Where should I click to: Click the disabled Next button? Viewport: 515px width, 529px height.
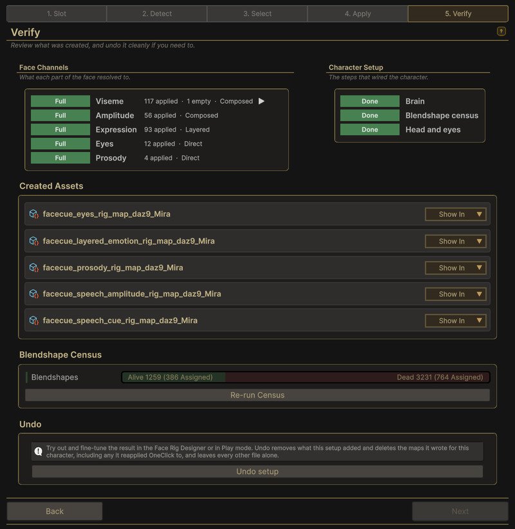pos(460,512)
